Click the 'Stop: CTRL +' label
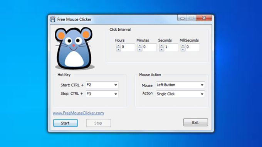262x147 pixels. point(72,94)
